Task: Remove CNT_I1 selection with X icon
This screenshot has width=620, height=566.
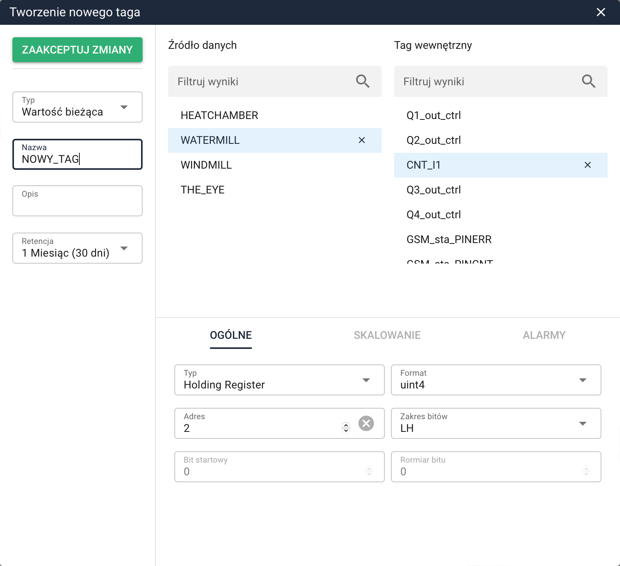Action: point(588,165)
